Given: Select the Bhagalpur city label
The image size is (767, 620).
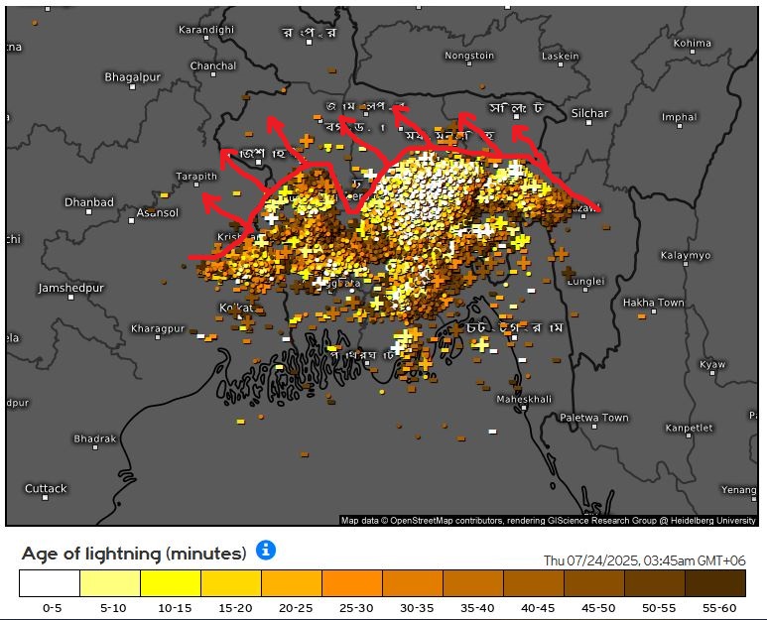Looking at the screenshot, I should coord(132,76).
